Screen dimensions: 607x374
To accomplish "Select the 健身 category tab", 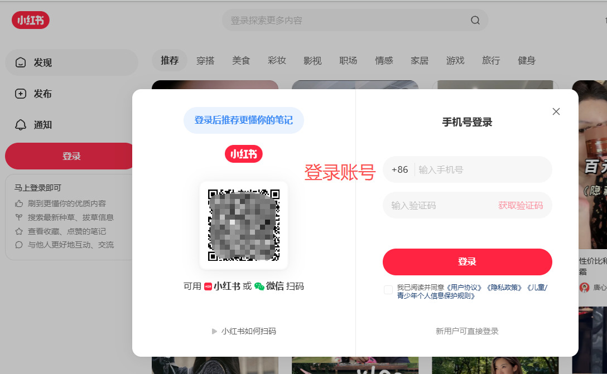I will (527, 60).
